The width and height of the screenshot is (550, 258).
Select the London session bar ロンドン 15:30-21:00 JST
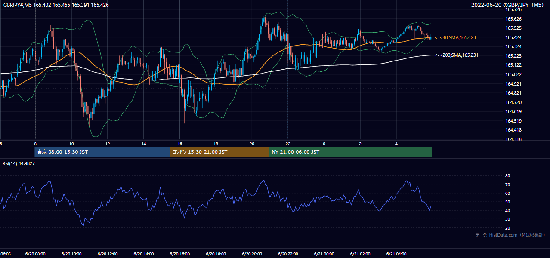[219, 152]
